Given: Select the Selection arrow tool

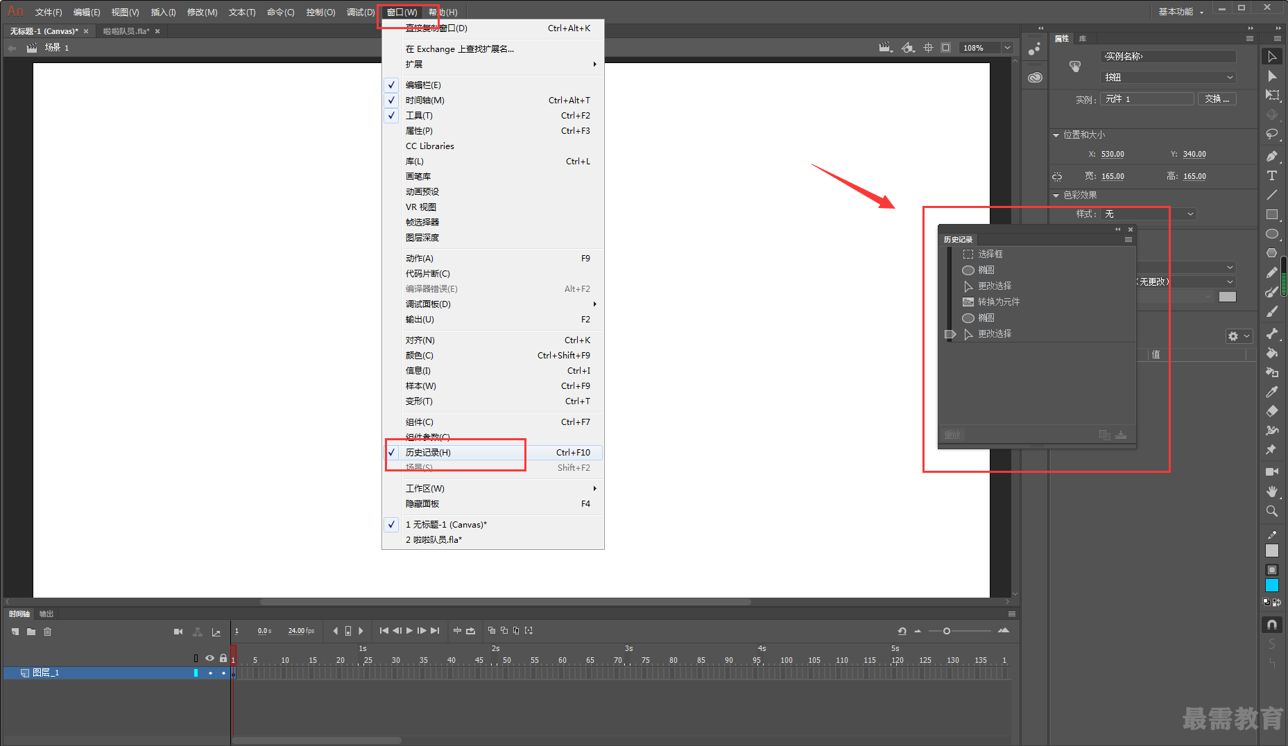Looking at the screenshot, I should click(1271, 57).
